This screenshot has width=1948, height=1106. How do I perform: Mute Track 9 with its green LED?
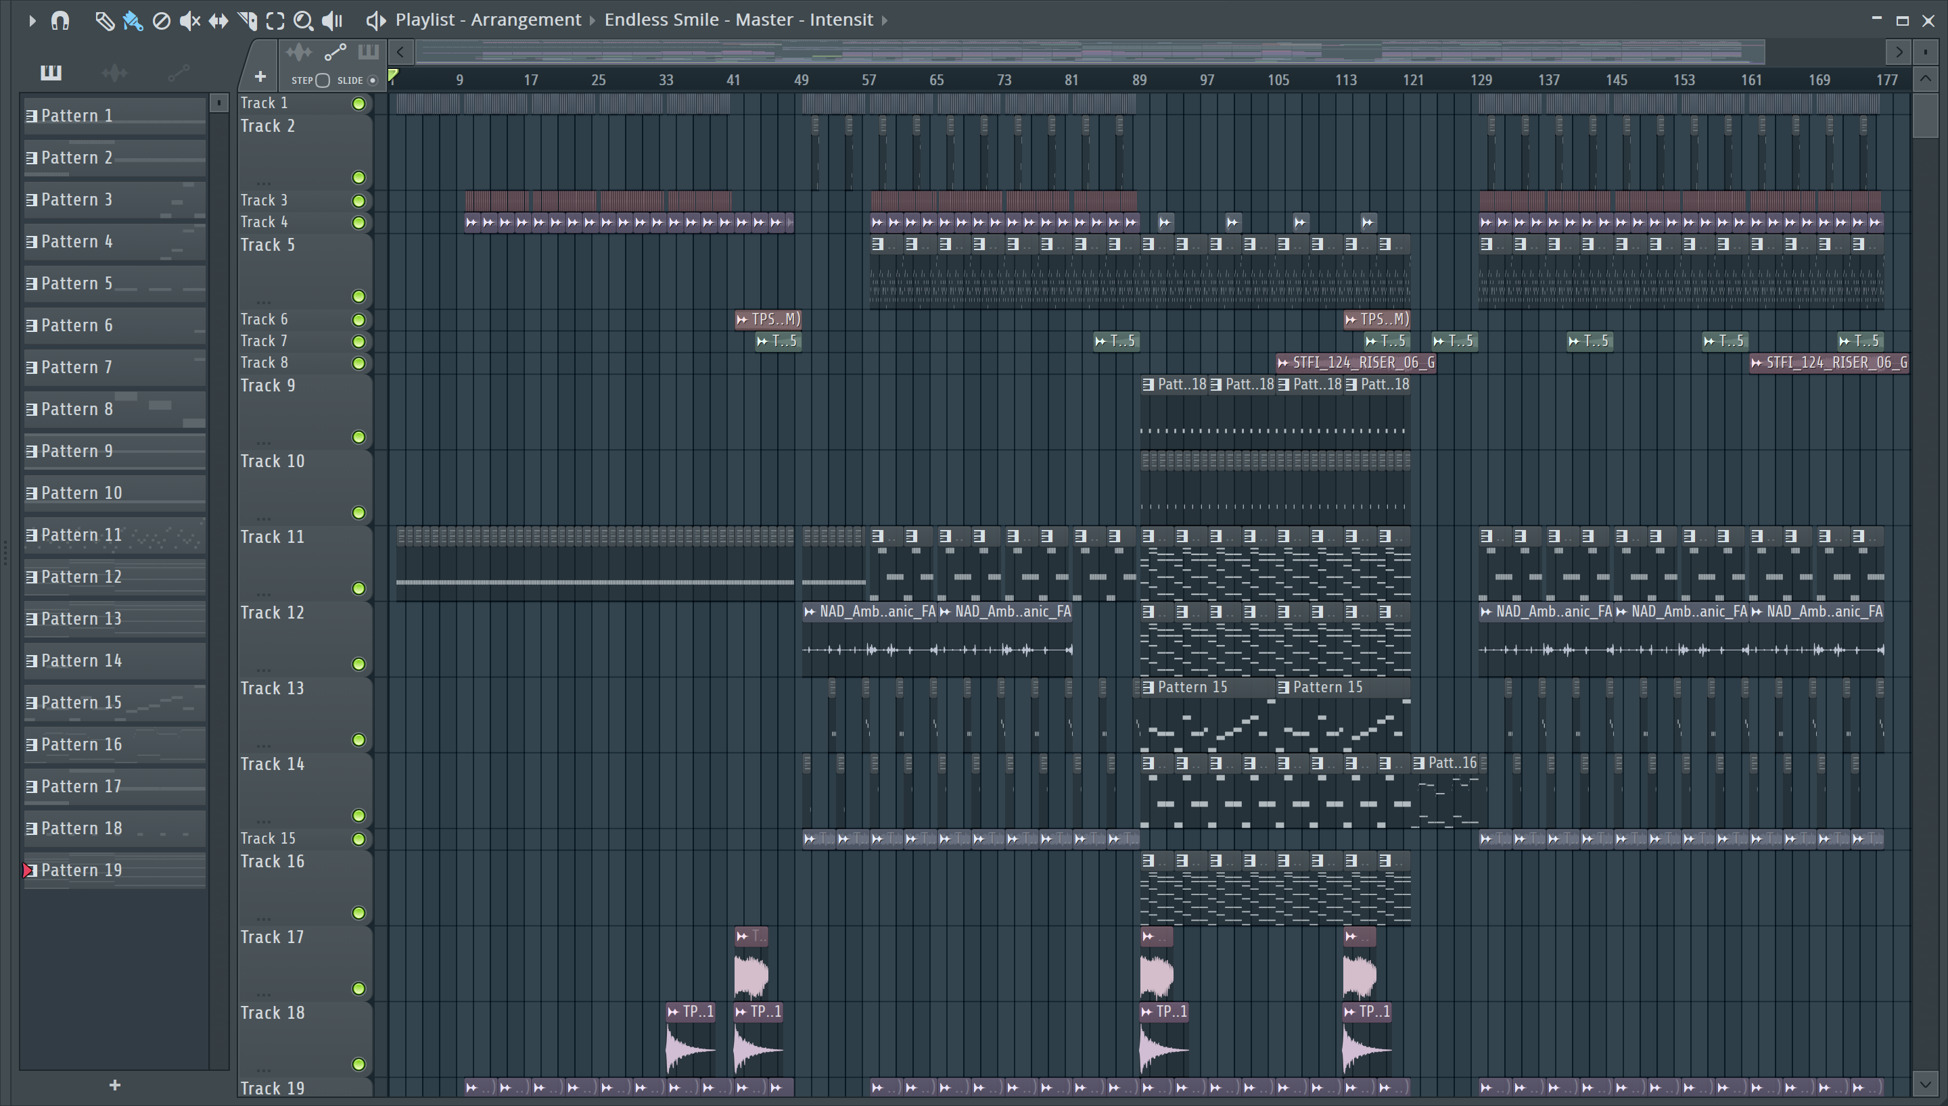358,437
